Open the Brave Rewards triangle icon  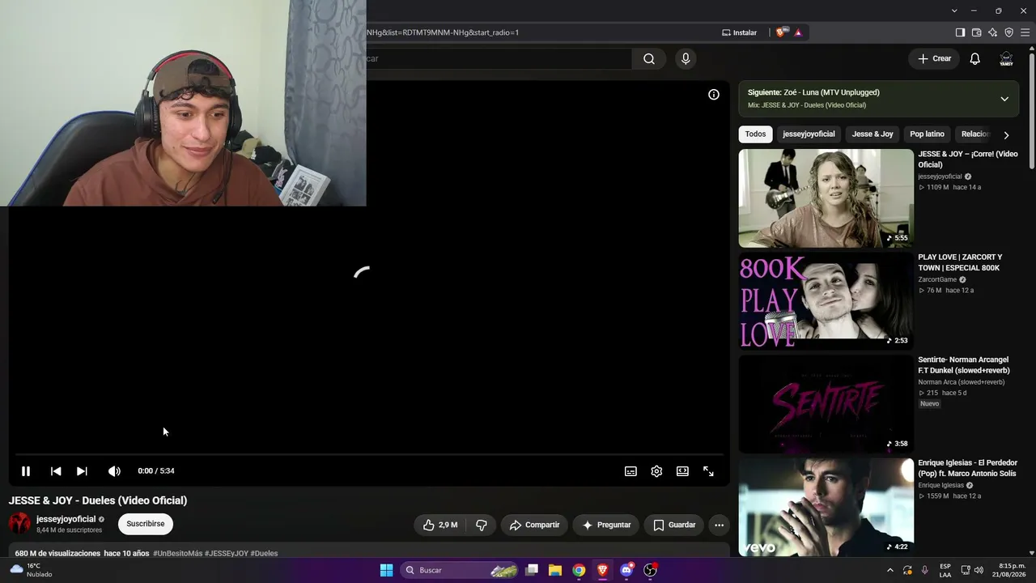point(798,32)
